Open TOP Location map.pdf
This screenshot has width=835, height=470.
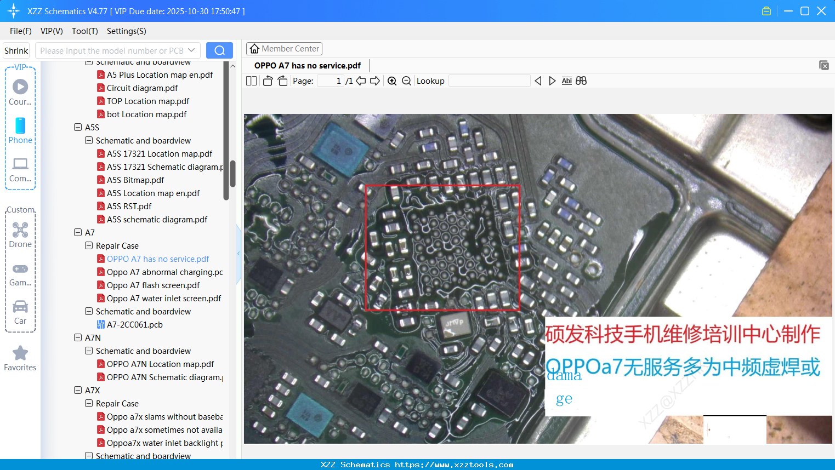pos(148,101)
